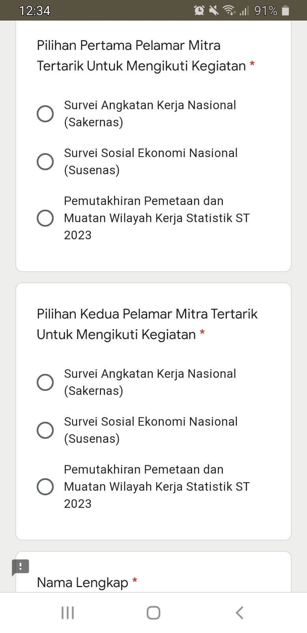Tap the Android back arrow
307x633 pixels.
click(x=239, y=613)
